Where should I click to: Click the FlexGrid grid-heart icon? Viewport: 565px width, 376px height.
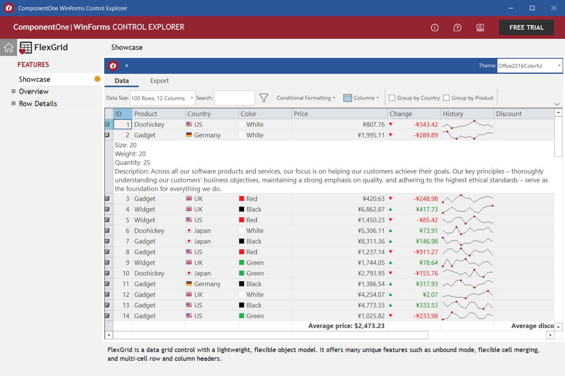[x=25, y=48]
